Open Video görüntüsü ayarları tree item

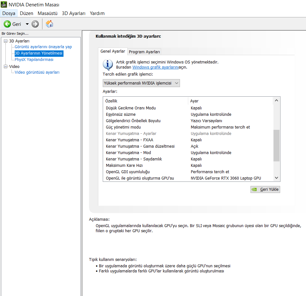tap(37, 72)
